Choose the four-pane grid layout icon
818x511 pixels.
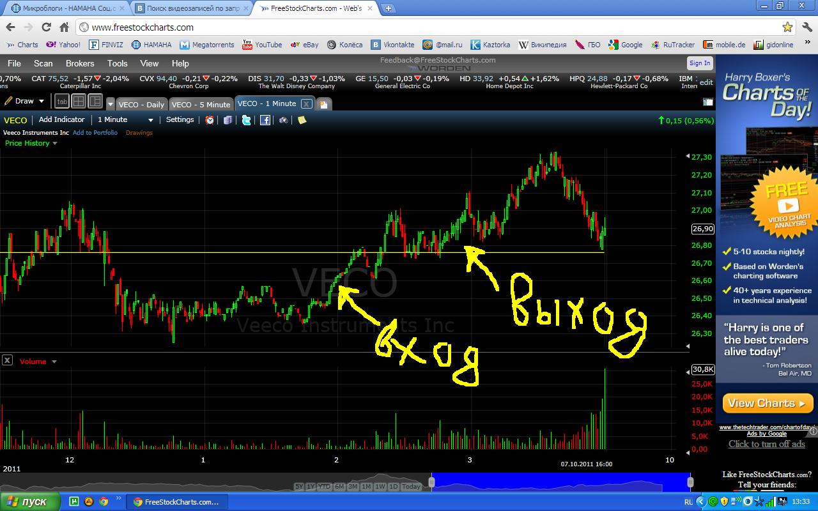coord(79,101)
